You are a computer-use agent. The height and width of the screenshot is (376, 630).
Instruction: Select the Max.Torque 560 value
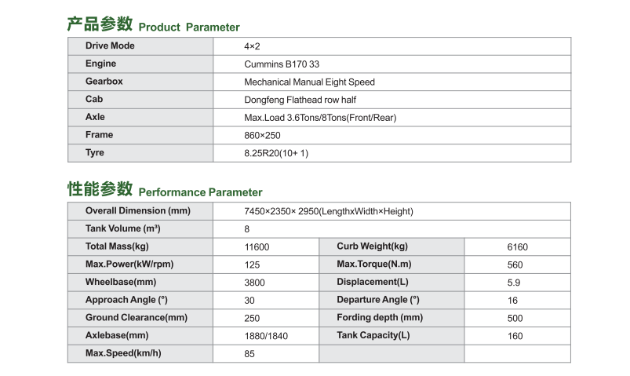pyautogui.click(x=515, y=265)
